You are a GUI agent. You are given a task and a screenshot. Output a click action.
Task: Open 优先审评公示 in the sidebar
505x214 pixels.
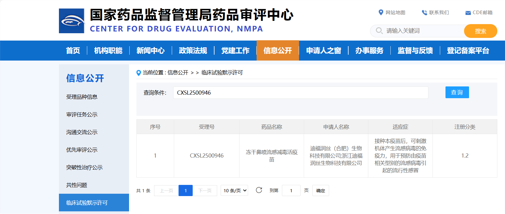(x=82, y=150)
